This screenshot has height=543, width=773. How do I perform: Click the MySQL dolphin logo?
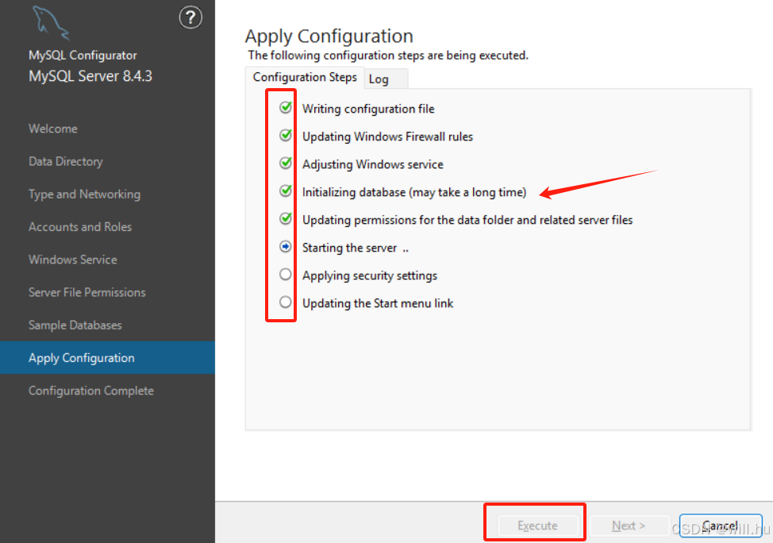(51, 23)
